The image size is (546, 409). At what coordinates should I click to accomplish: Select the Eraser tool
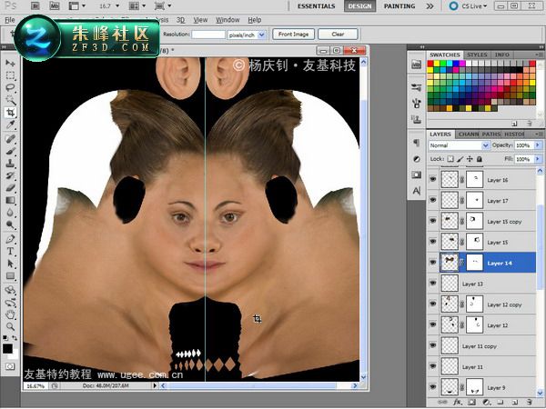point(10,188)
